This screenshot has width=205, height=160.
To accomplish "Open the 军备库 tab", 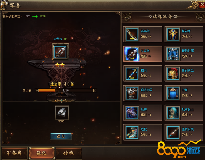I will [15, 153].
